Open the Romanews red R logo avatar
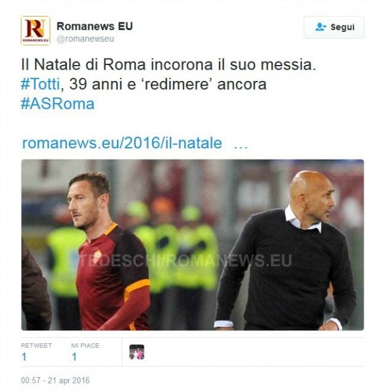Screen dimensions: 389x390 (x=36, y=31)
